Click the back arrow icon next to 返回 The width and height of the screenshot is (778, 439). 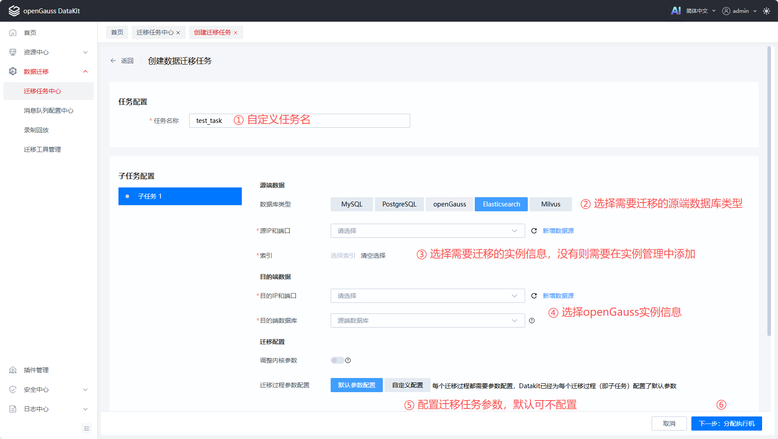[113, 61]
